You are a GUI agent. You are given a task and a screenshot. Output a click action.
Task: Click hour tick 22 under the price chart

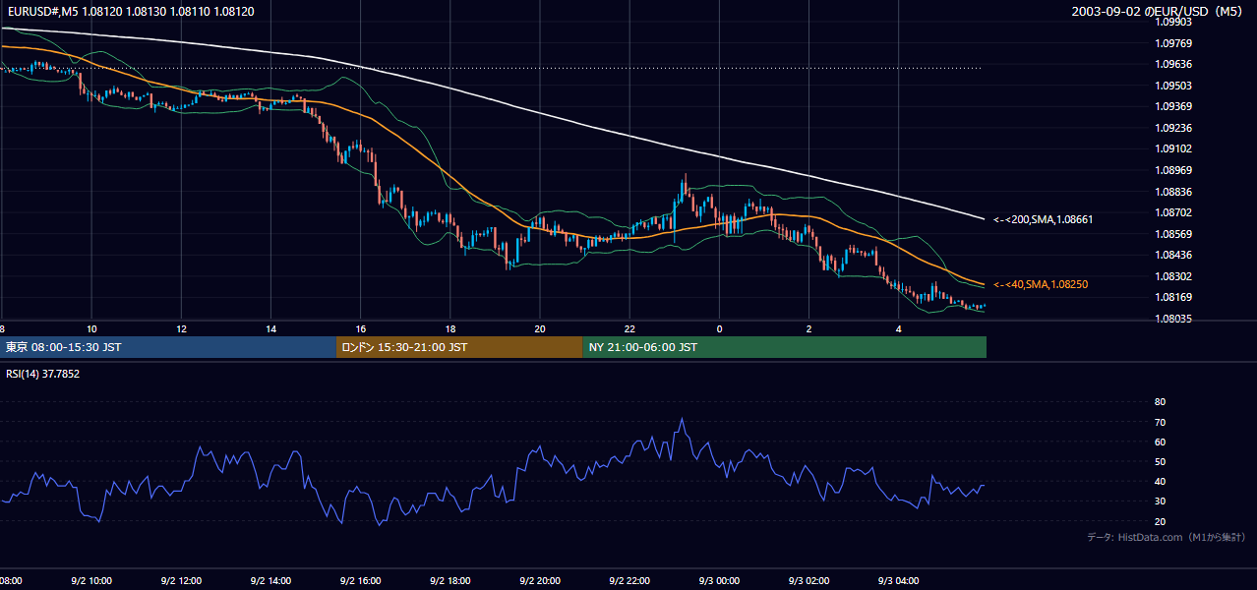[x=629, y=328]
